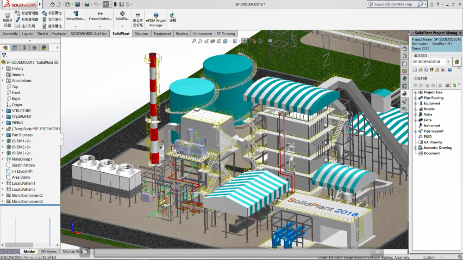Click the Home icon in the quick access bar

point(52,4)
